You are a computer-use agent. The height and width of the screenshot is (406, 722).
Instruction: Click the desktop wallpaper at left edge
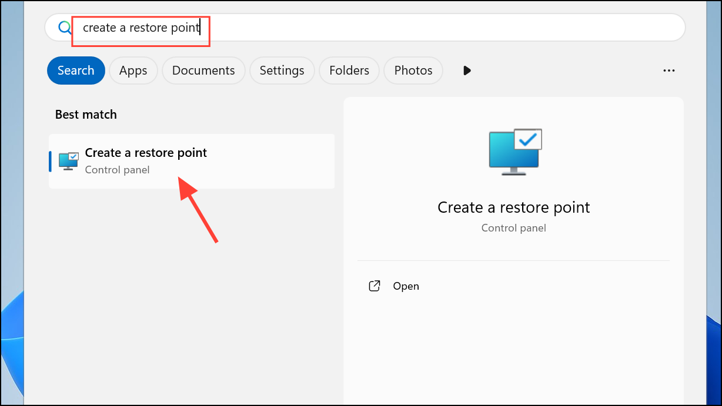[x=11, y=329]
